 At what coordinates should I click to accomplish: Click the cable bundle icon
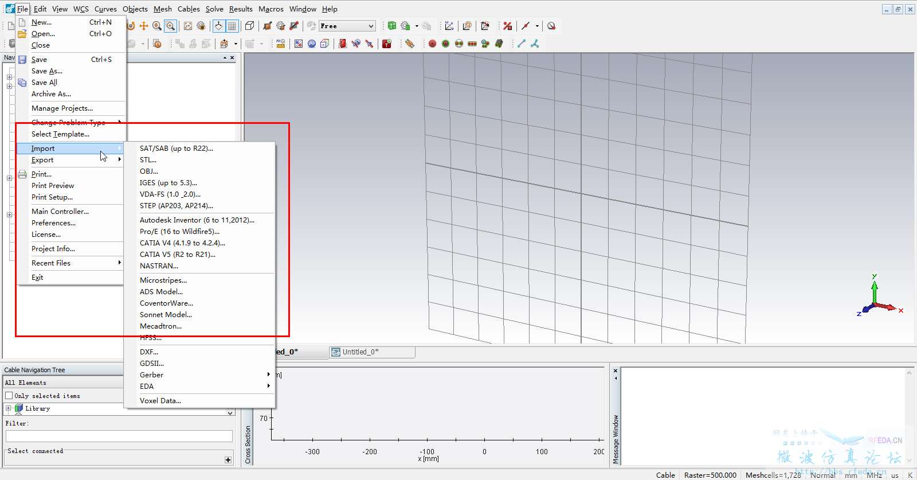(x=410, y=44)
